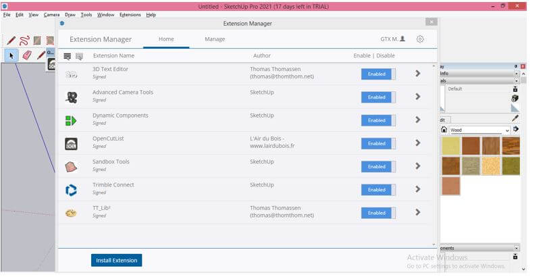Click the Advanced Camera Tools icon

(x=72, y=97)
